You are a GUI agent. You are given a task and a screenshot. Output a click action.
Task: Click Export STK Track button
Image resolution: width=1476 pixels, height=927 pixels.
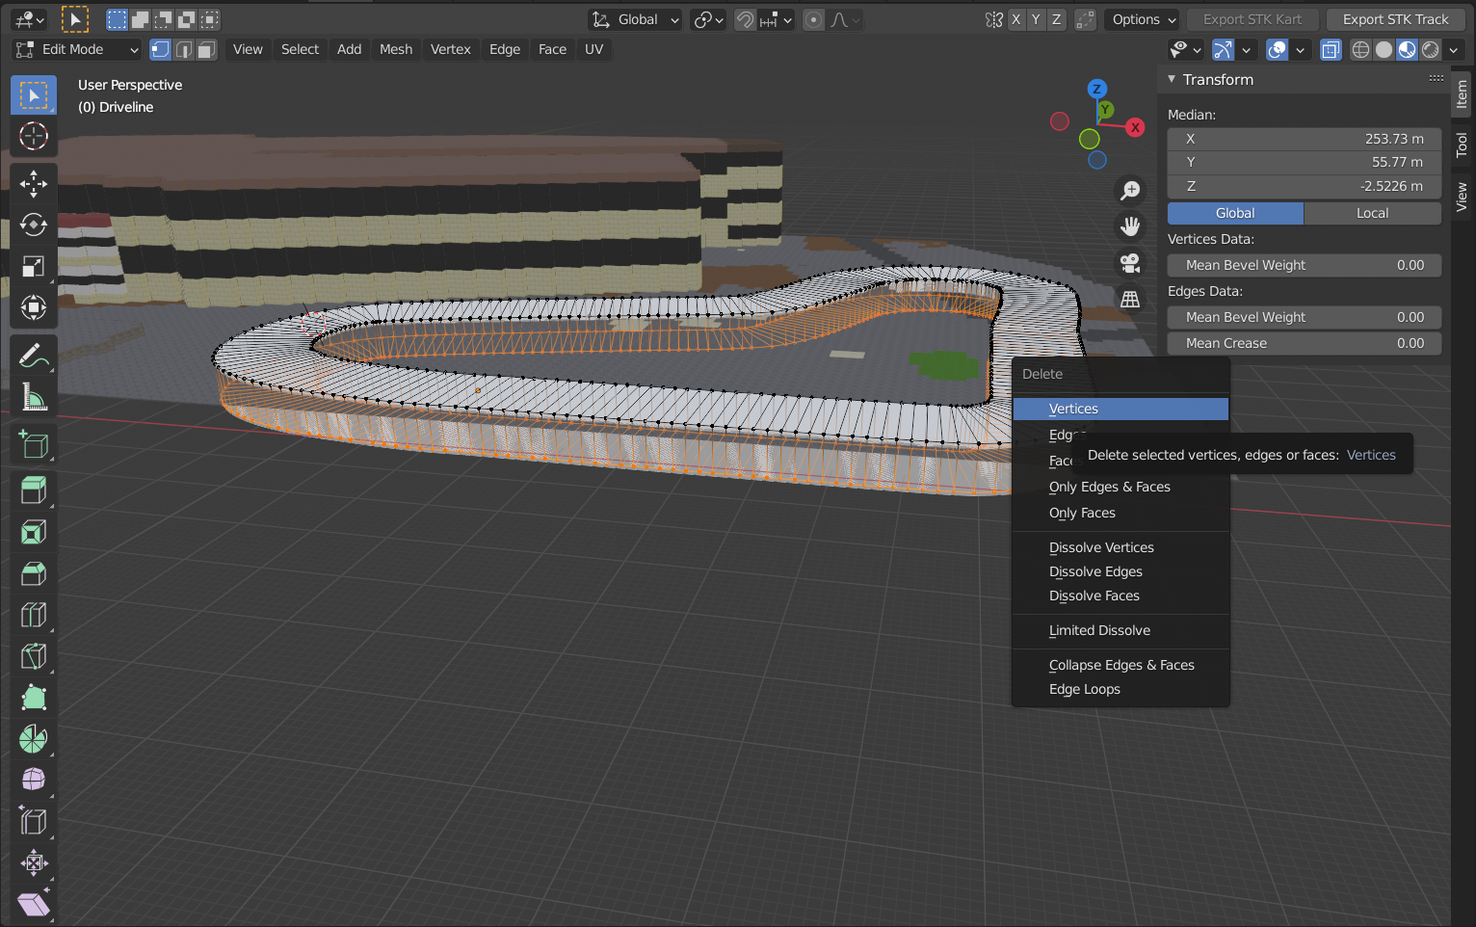1394,19
